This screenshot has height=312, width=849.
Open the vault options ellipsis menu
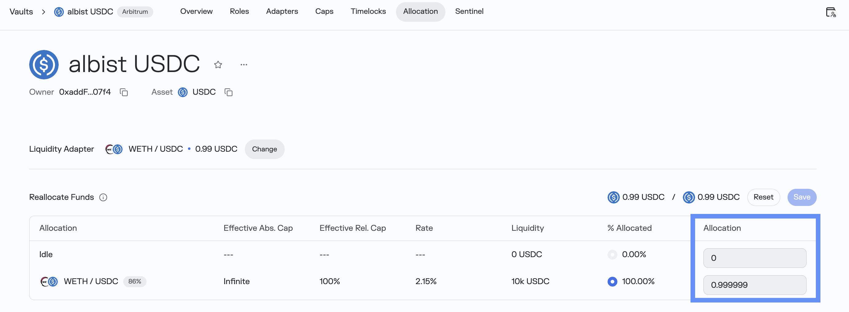(x=244, y=64)
